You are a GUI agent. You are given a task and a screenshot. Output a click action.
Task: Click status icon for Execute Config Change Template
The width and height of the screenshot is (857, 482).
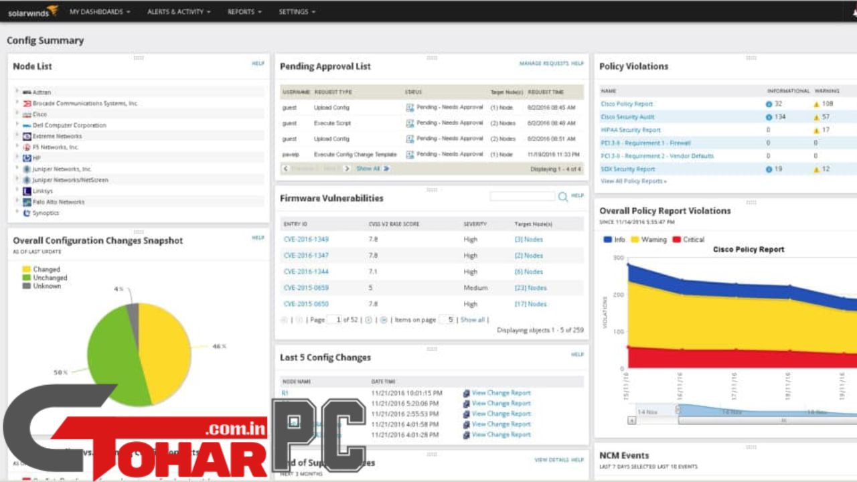coord(410,155)
